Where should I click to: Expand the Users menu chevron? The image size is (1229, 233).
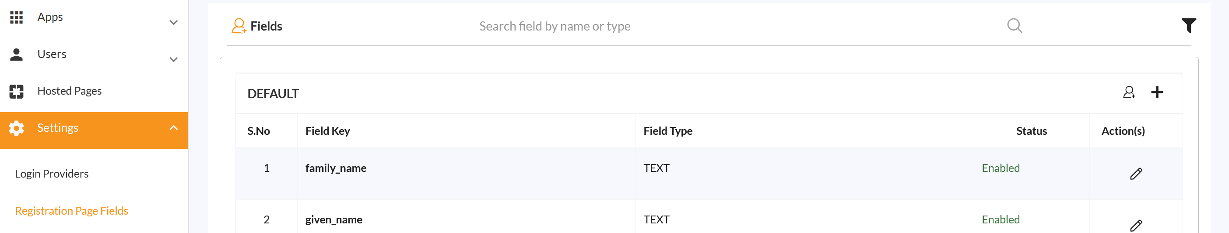click(x=174, y=59)
